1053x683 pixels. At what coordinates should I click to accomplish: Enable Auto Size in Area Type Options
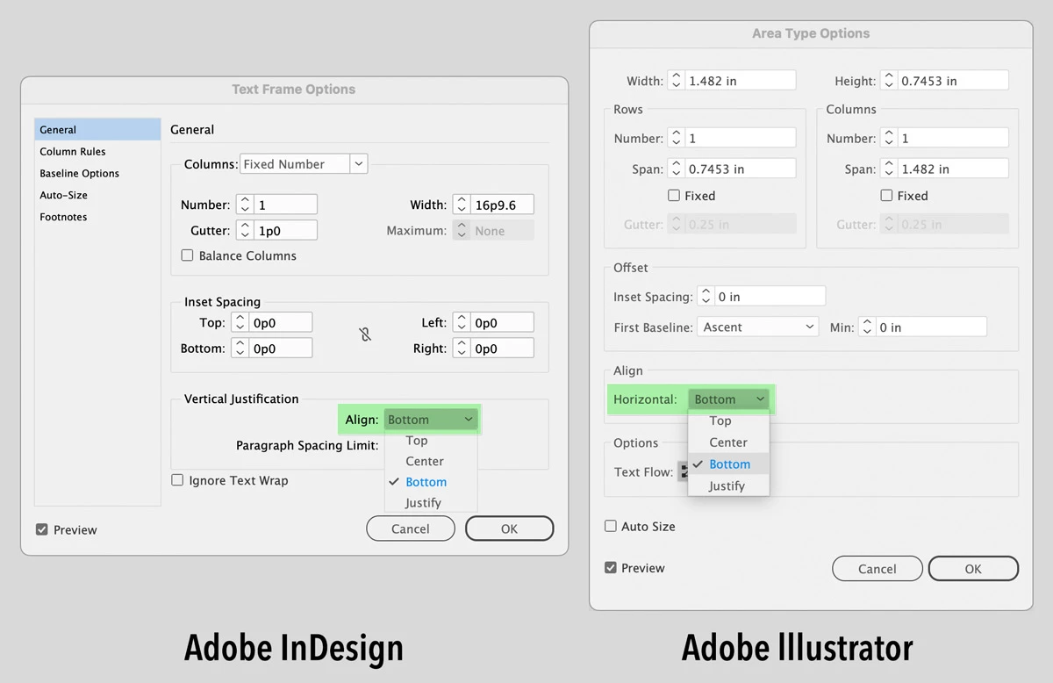coord(611,527)
